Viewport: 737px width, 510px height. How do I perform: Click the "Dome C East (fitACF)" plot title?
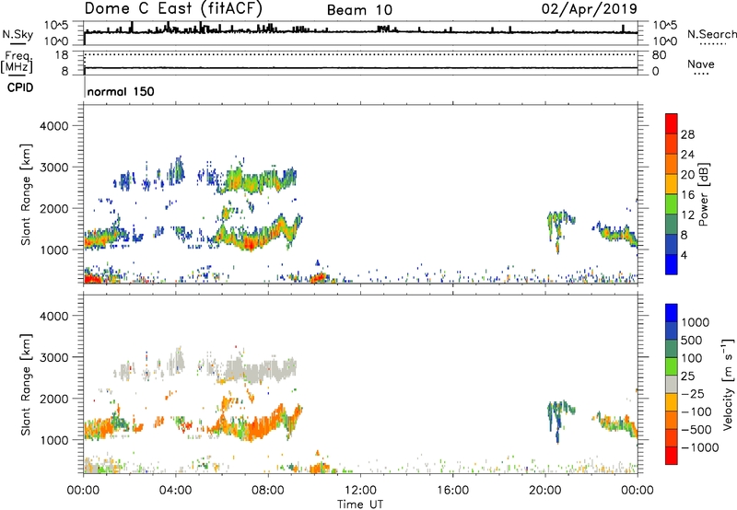[173, 8]
